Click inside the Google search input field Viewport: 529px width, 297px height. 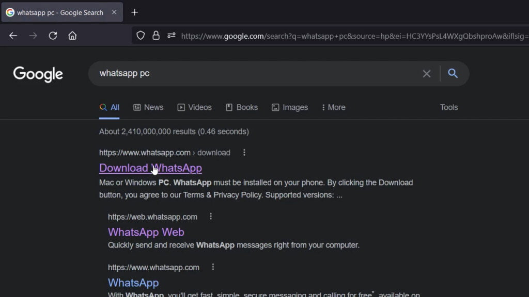[x=258, y=73]
